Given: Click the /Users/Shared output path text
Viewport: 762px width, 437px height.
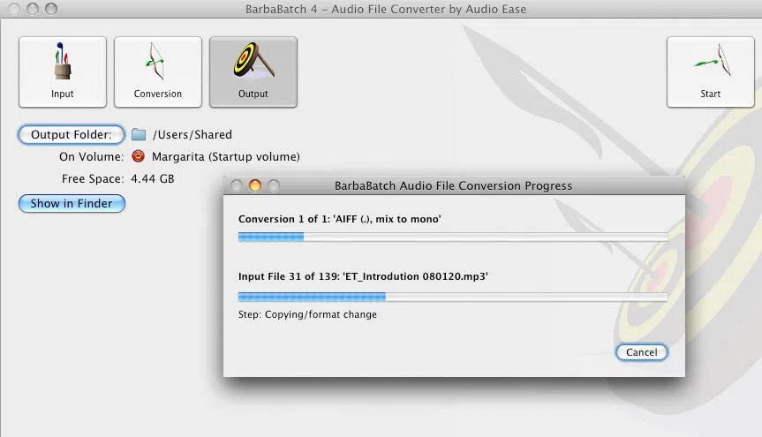Looking at the screenshot, I should tap(192, 135).
